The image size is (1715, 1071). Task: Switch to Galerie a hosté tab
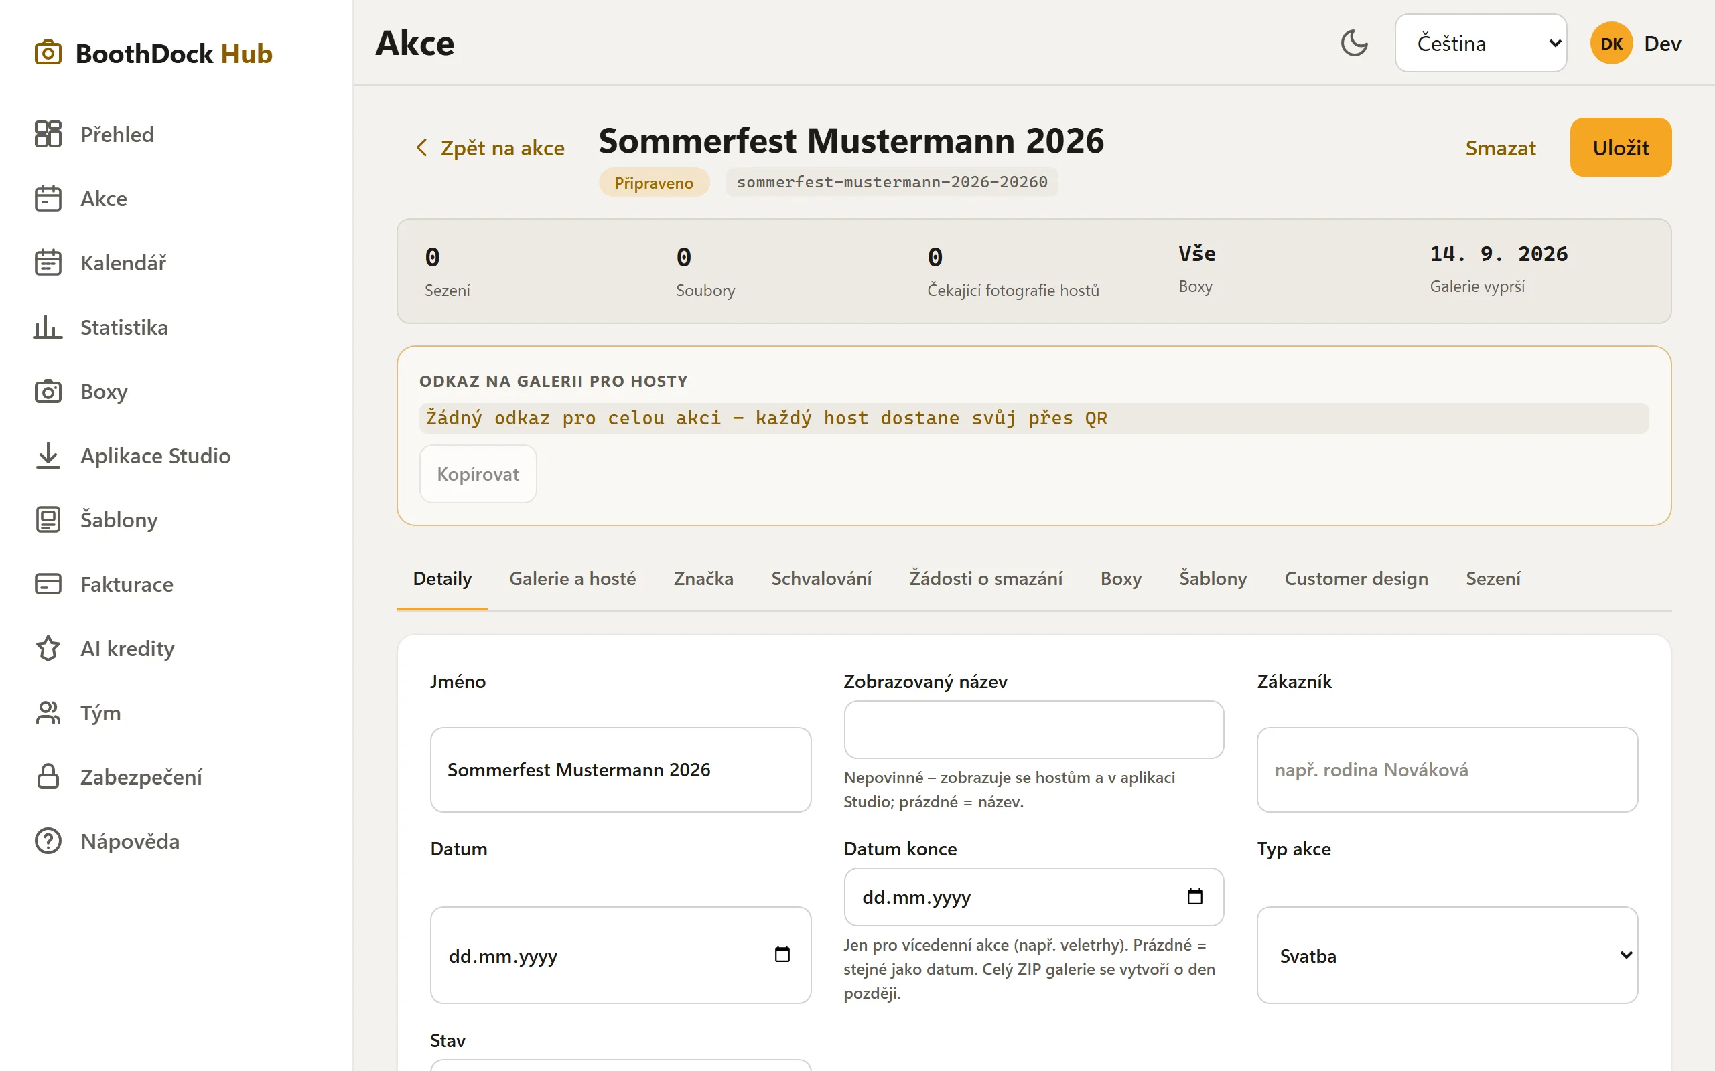573,579
